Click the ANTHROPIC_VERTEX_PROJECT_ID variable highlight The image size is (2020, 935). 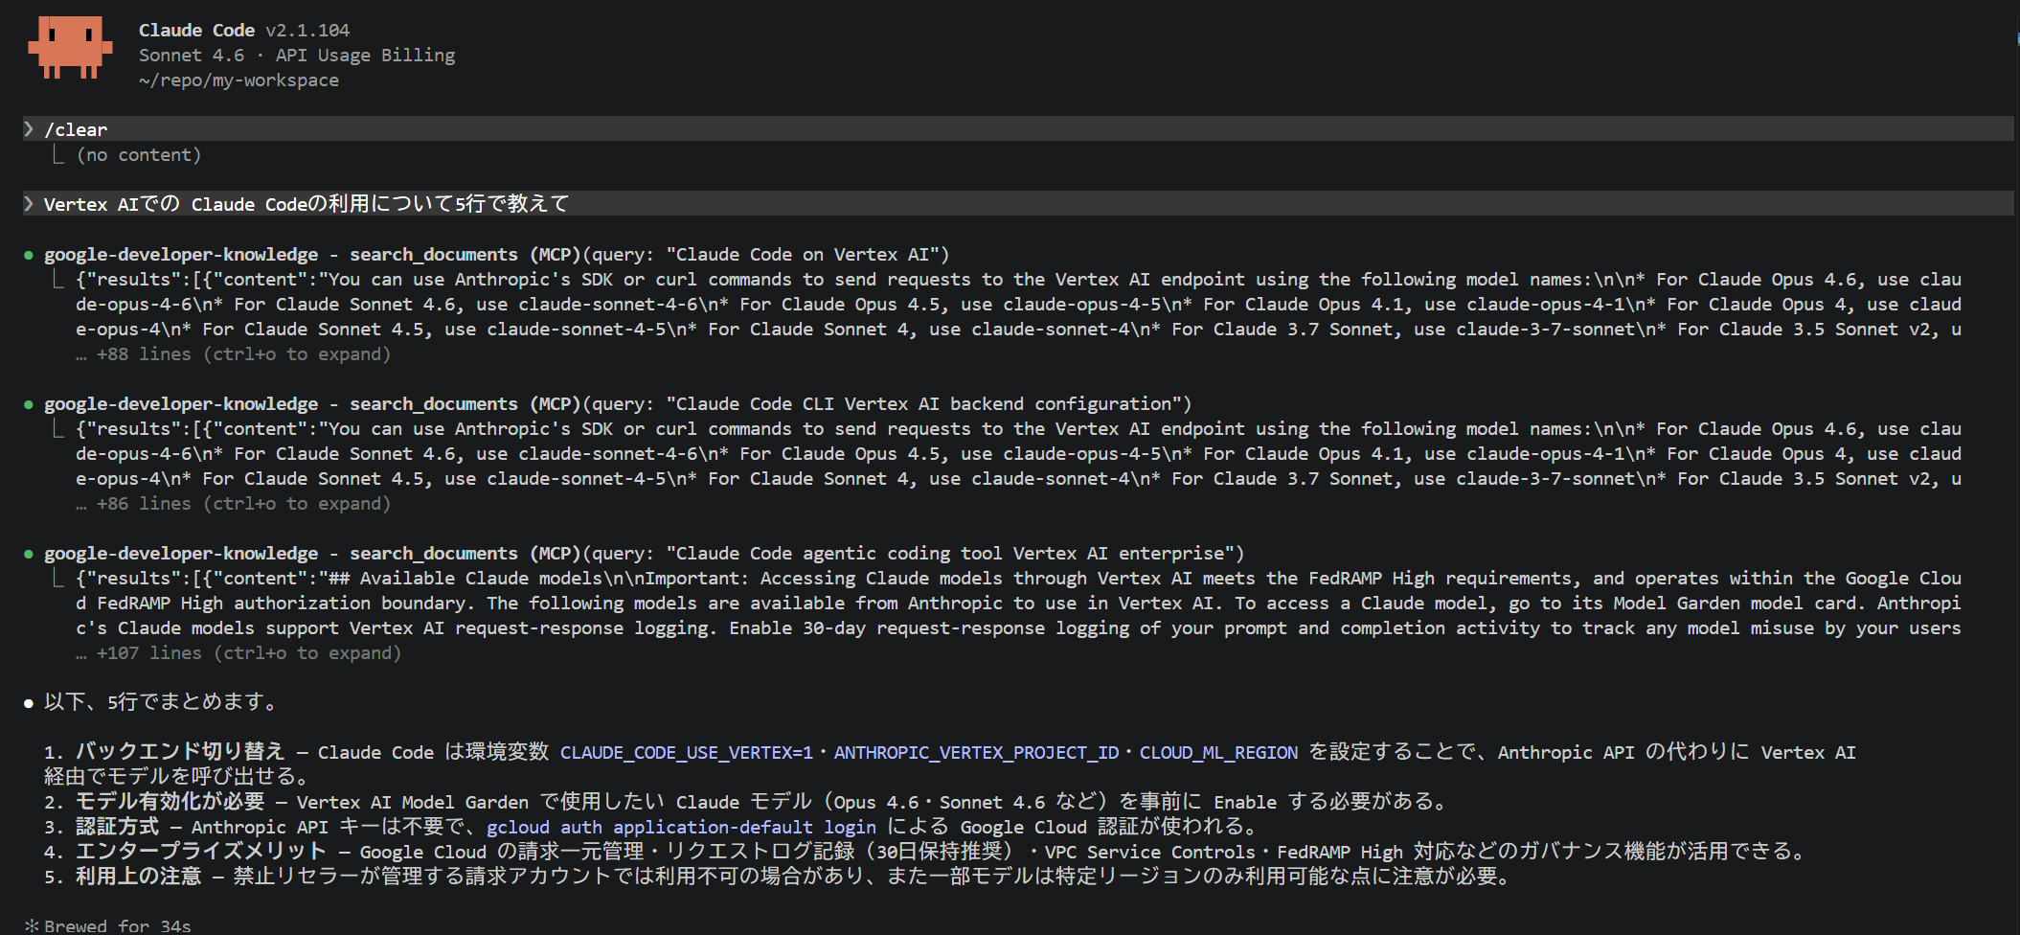coord(976,752)
